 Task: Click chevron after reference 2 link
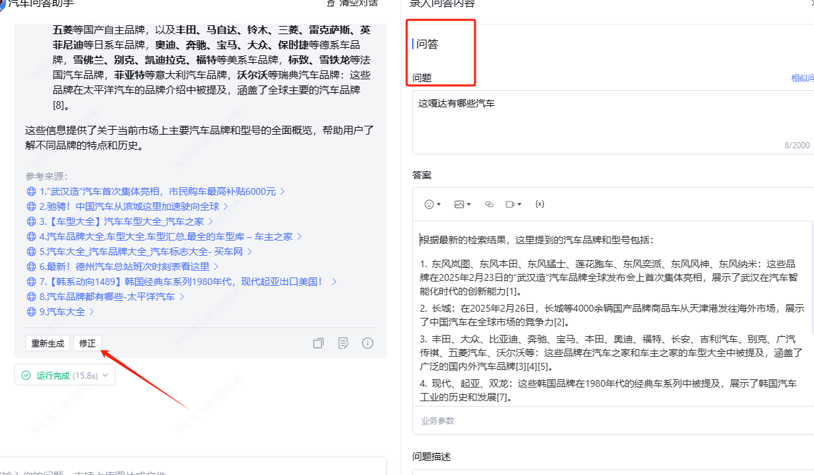(226, 206)
